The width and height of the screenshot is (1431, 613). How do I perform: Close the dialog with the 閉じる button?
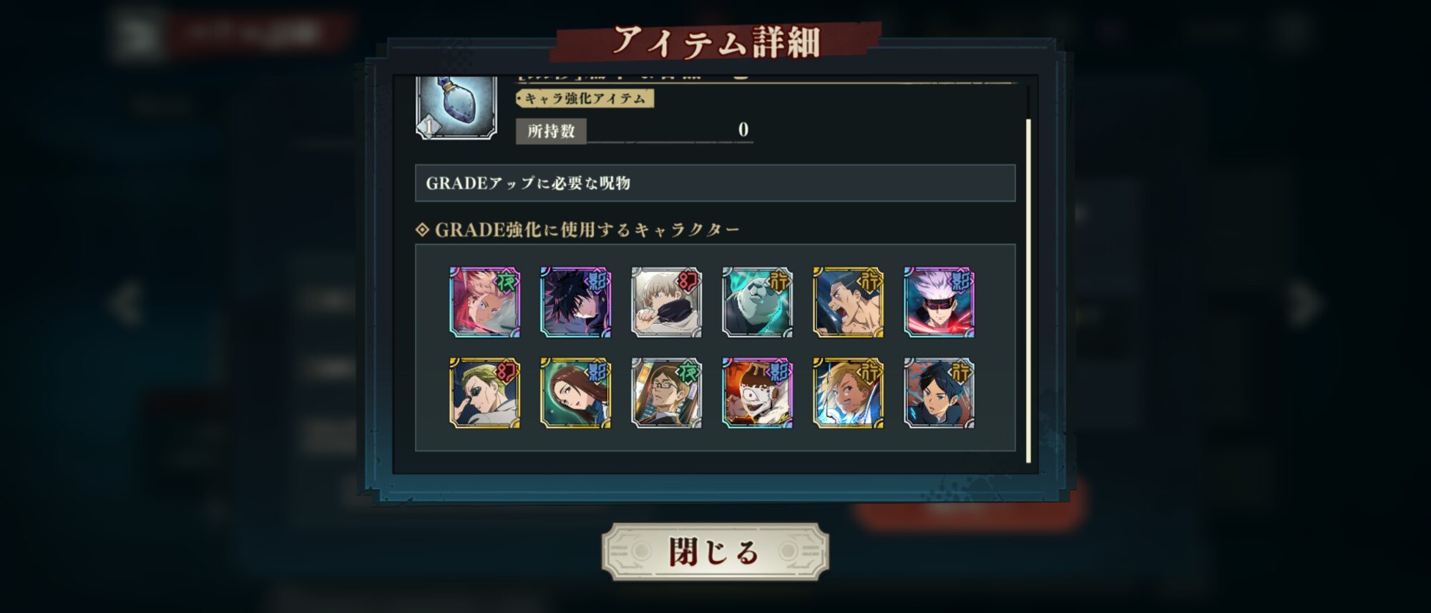coord(715,551)
